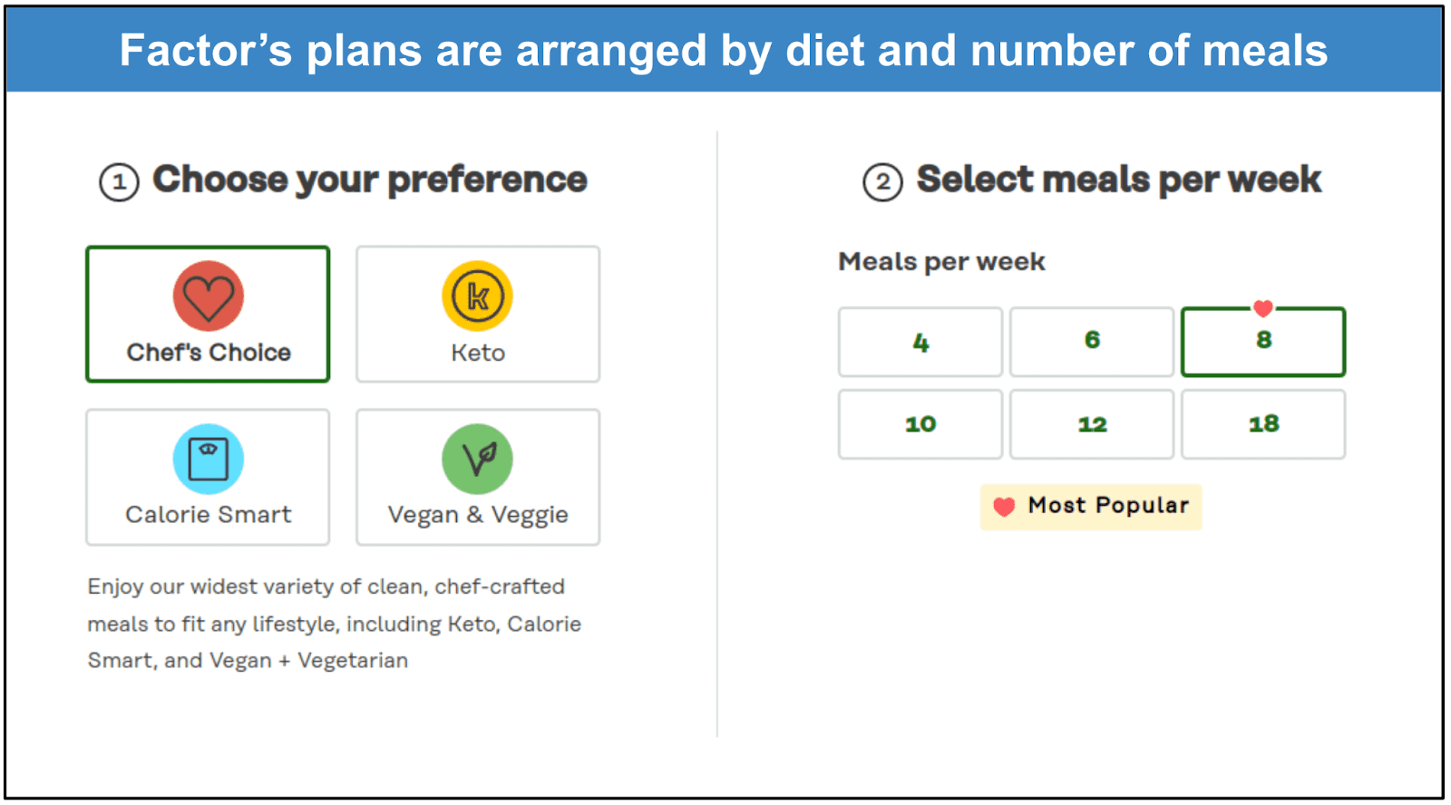1451x805 pixels.
Task: Click the red heart Chef's Choice icon
Action: (209, 296)
